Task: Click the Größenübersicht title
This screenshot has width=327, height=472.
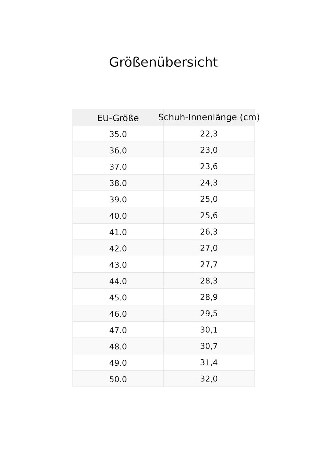Action: pos(163,62)
